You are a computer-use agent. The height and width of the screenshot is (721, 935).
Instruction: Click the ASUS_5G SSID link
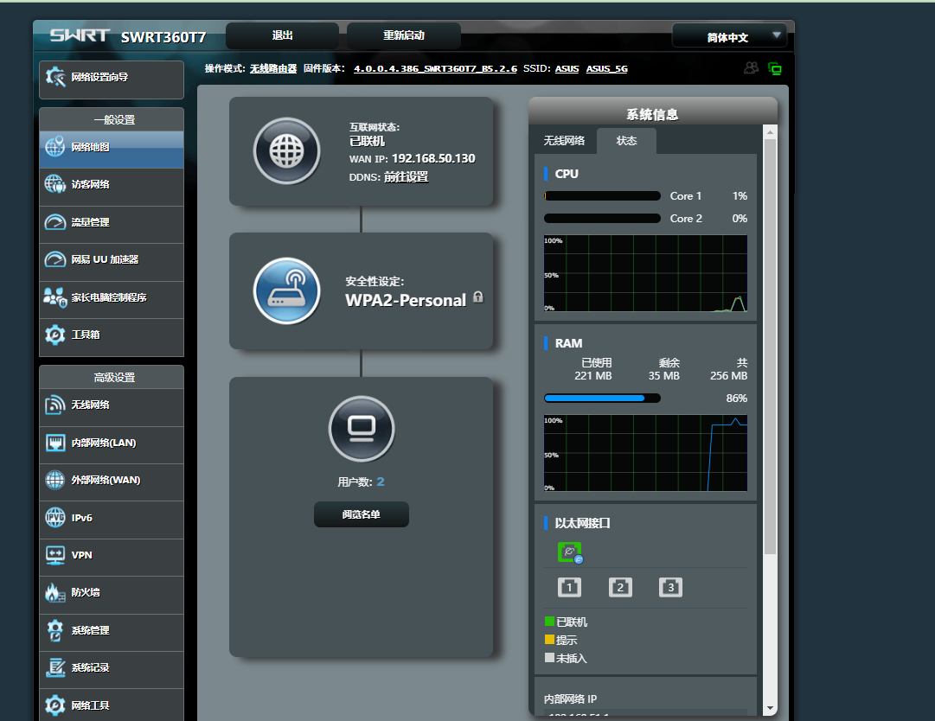point(606,68)
